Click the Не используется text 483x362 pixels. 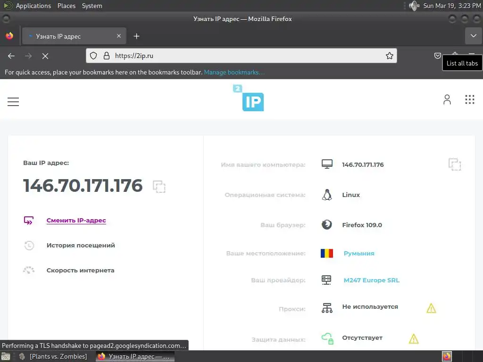(370, 306)
